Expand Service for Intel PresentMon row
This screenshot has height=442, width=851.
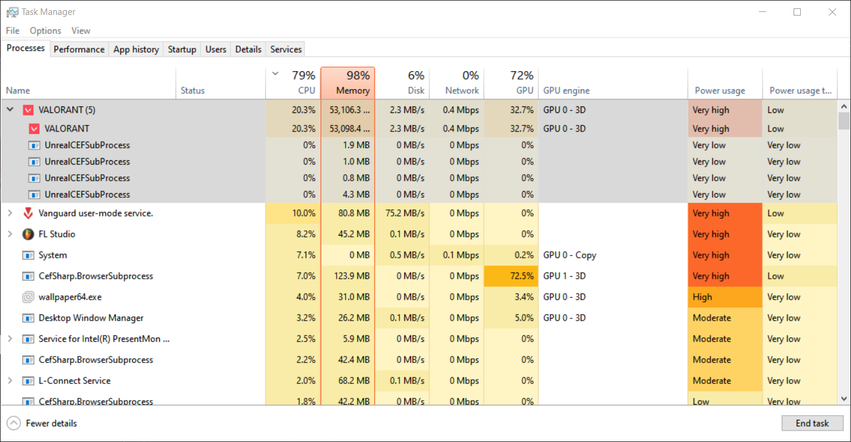(10, 339)
